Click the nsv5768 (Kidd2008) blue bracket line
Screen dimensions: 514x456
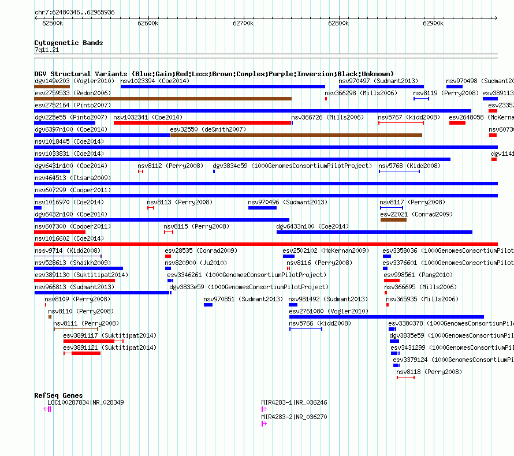(x=399, y=171)
